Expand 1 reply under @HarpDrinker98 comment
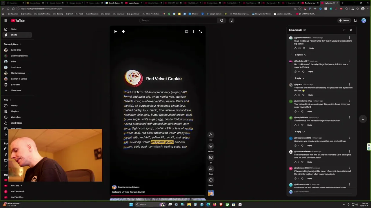371x208 pixels. pos(300,131)
